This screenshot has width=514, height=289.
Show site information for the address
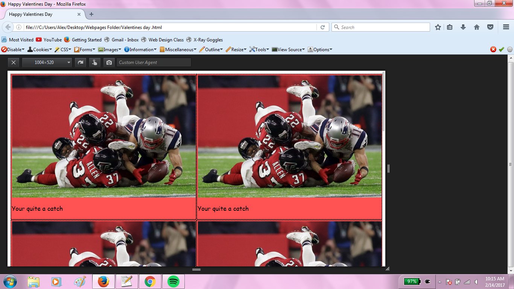point(18,27)
